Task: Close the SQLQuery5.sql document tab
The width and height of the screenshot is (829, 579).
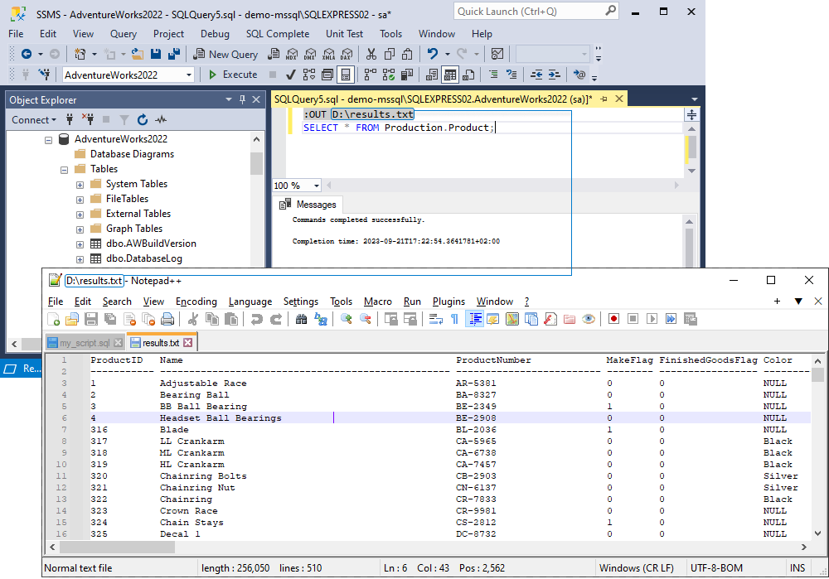Action: (x=619, y=99)
